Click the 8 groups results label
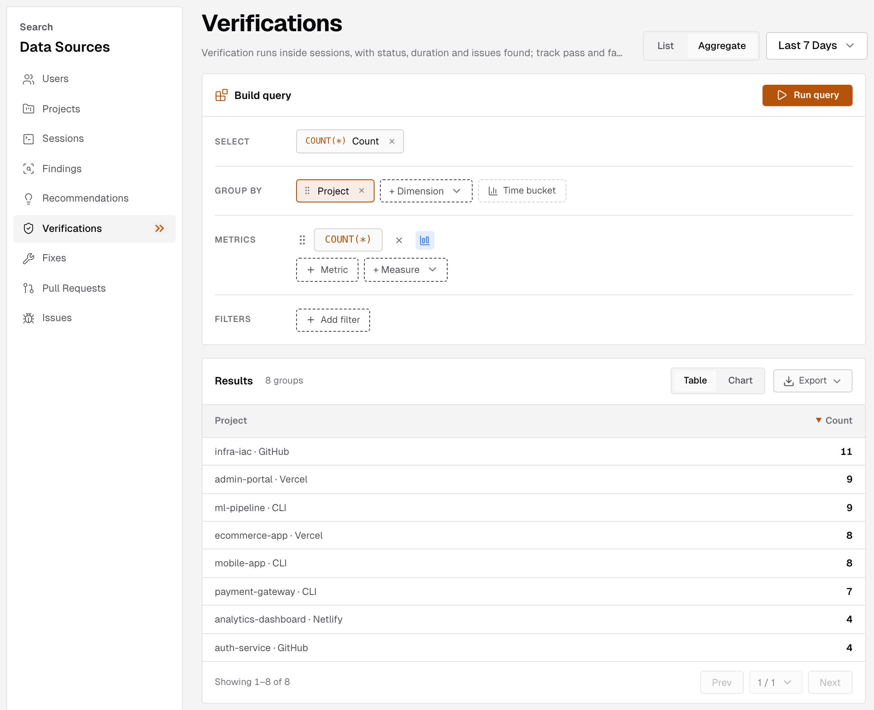The height and width of the screenshot is (710, 874). coord(284,380)
